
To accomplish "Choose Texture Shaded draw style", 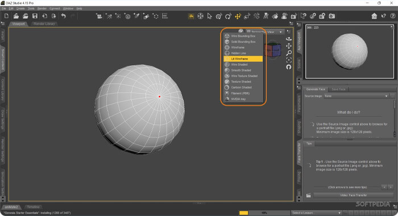I will tap(243, 82).
